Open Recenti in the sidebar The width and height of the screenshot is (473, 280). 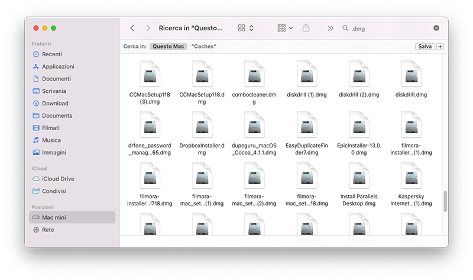pyautogui.click(x=72, y=54)
